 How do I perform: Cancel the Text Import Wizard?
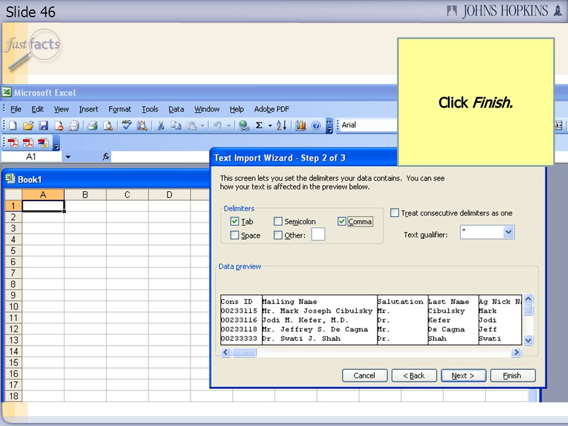[365, 376]
